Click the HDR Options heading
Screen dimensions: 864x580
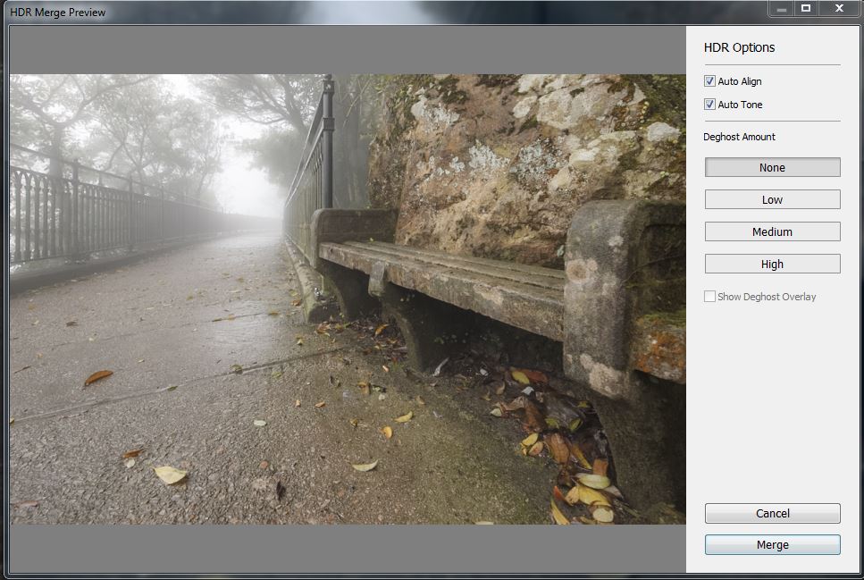[739, 47]
